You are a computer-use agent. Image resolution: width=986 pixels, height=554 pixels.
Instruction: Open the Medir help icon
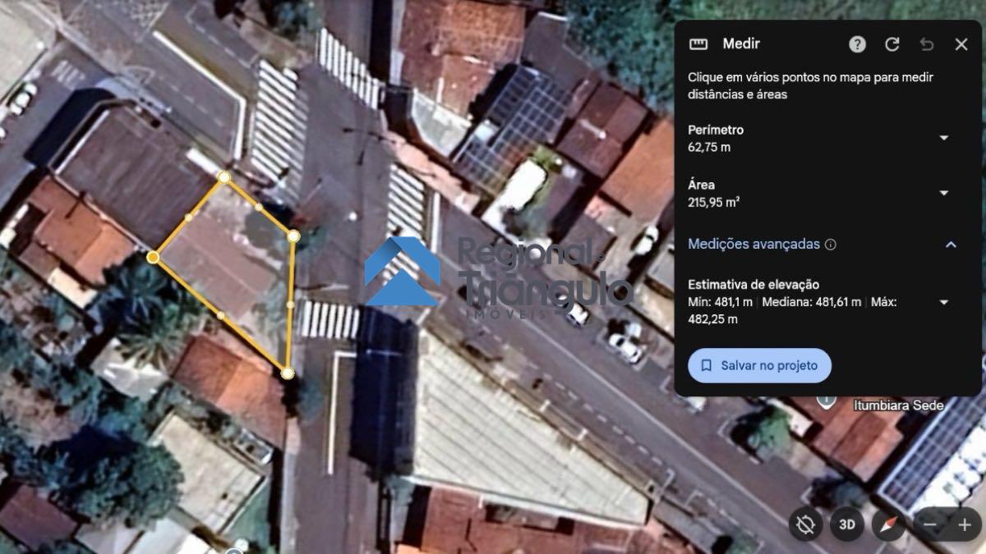(x=857, y=44)
